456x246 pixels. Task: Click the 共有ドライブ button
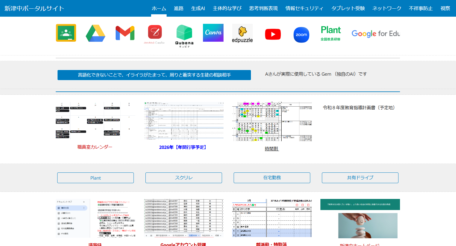click(x=360, y=178)
